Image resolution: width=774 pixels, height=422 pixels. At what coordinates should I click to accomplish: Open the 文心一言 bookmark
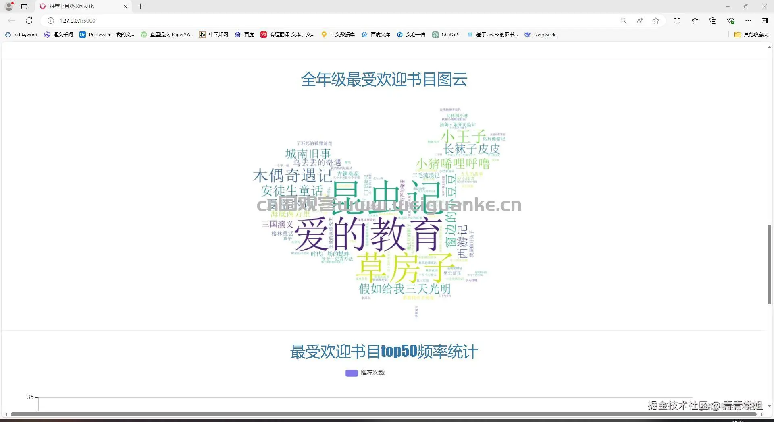pos(411,35)
